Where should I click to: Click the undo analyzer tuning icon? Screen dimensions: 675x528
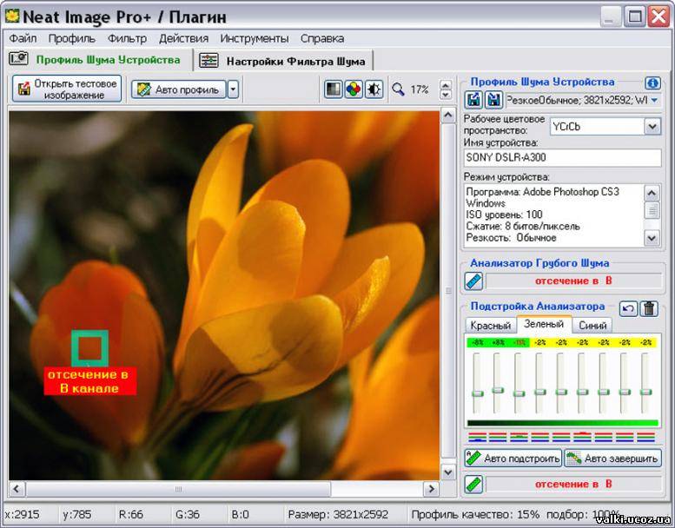pos(627,307)
